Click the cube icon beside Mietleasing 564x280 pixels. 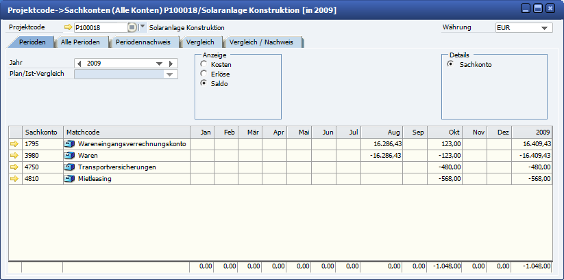tap(69, 179)
